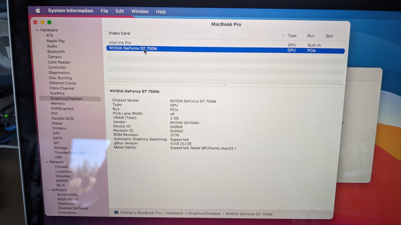Click Graphics/Displays in the path bar

(204, 213)
